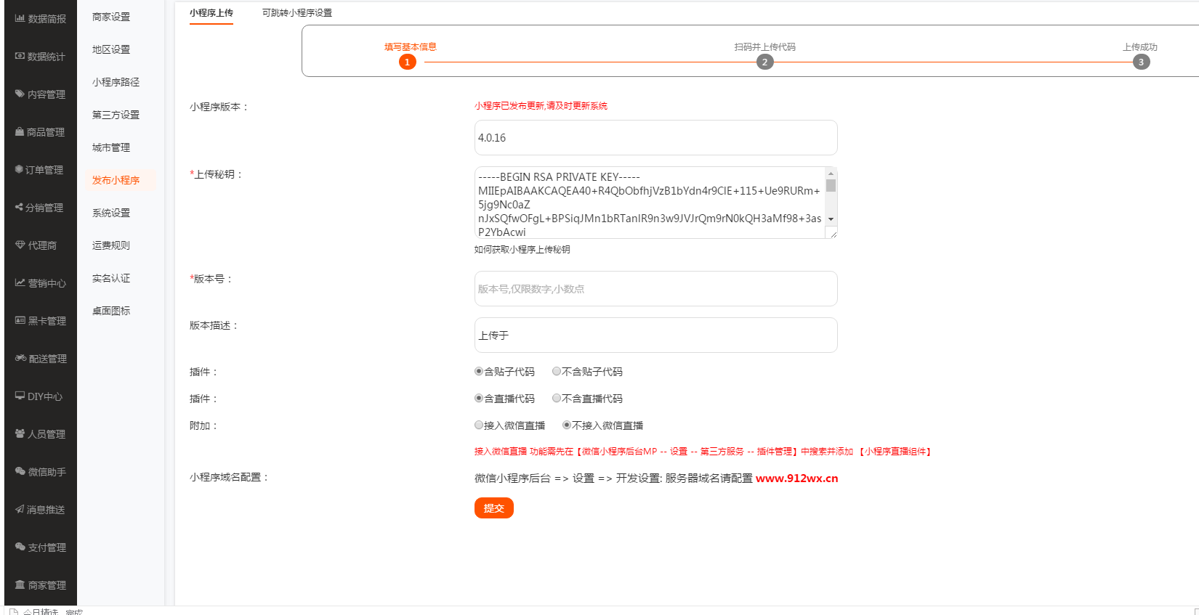This screenshot has width=1199, height=615.
Task: Click the 分销管理 share icon
Action: [19, 208]
